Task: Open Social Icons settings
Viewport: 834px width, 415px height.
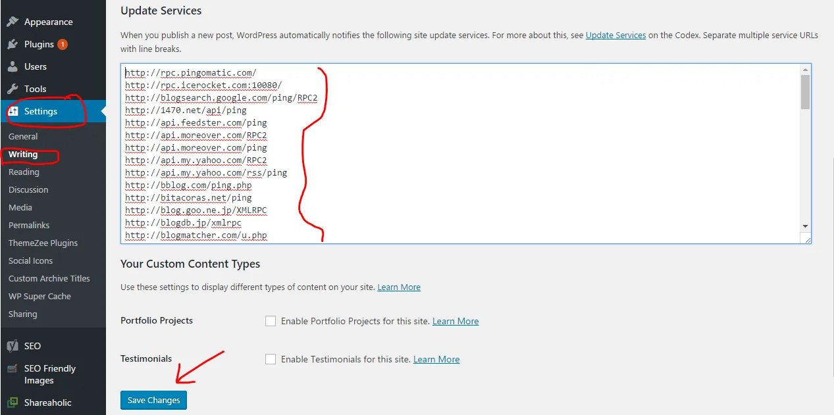Action: click(30, 260)
